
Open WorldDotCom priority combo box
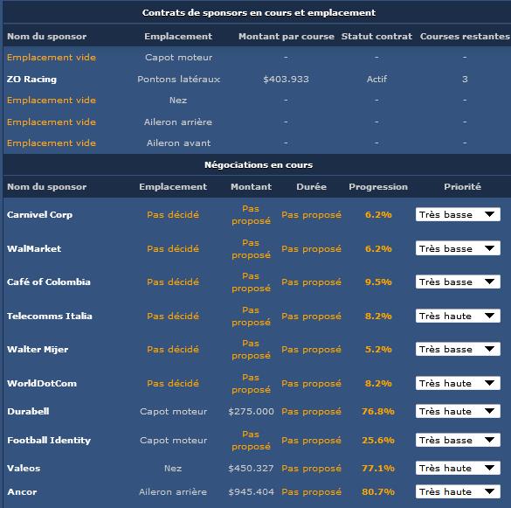click(x=458, y=383)
